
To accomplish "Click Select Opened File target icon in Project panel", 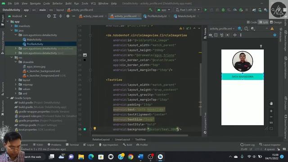I will pos(49,16).
